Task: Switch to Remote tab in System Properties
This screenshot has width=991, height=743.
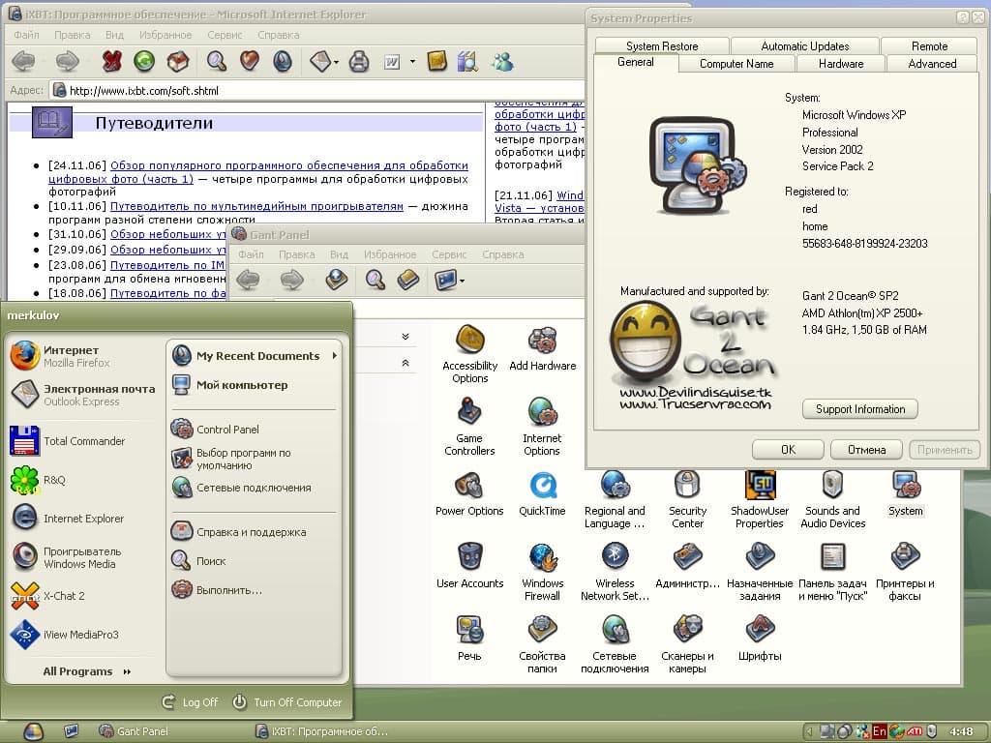Action: pos(929,46)
